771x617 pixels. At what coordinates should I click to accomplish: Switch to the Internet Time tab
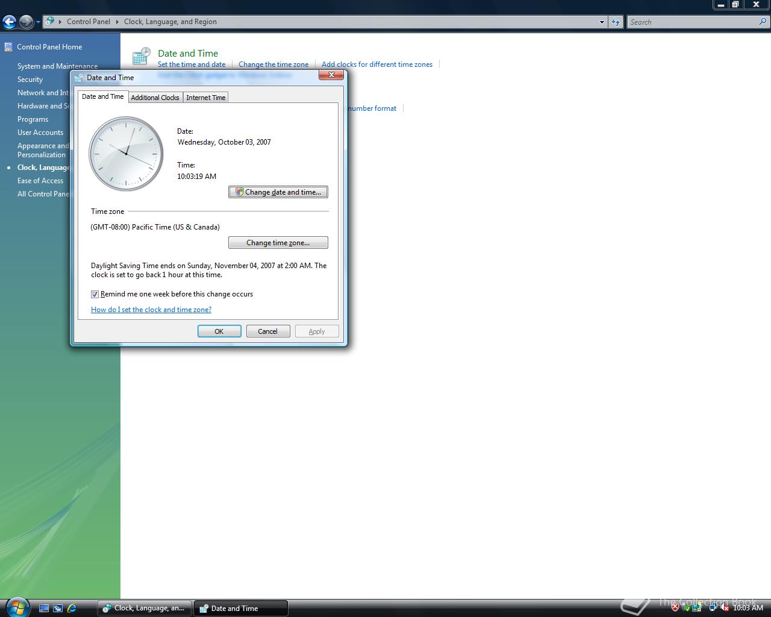(205, 98)
